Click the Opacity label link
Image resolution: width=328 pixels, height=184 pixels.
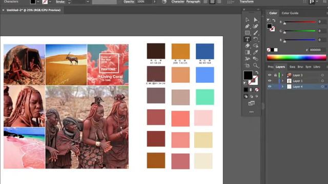129,2
